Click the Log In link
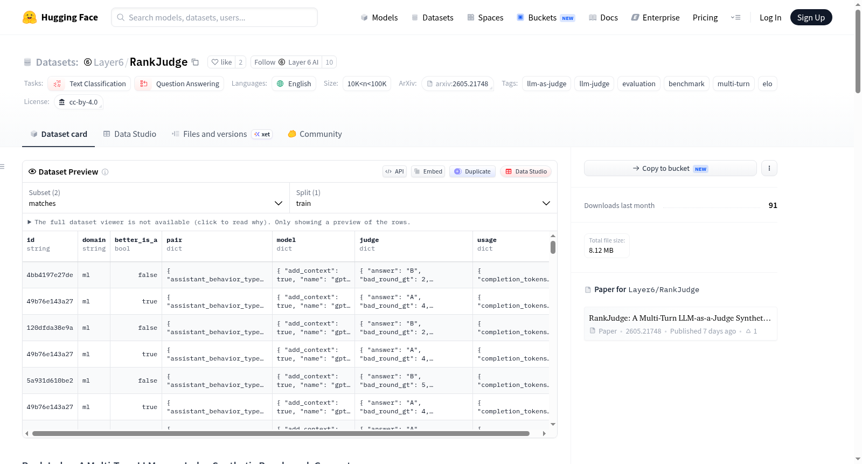Viewport: 862px width, 464px height. [x=770, y=18]
